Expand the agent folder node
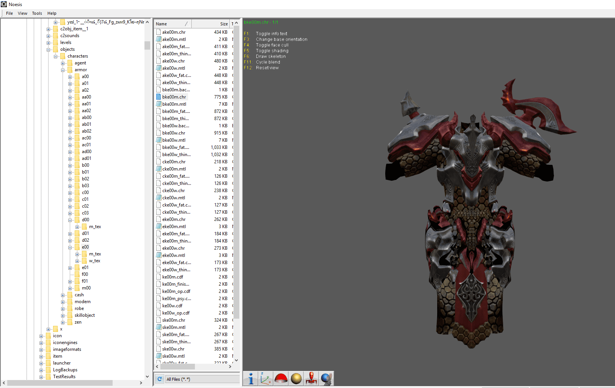The height and width of the screenshot is (388, 615). click(63, 63)
